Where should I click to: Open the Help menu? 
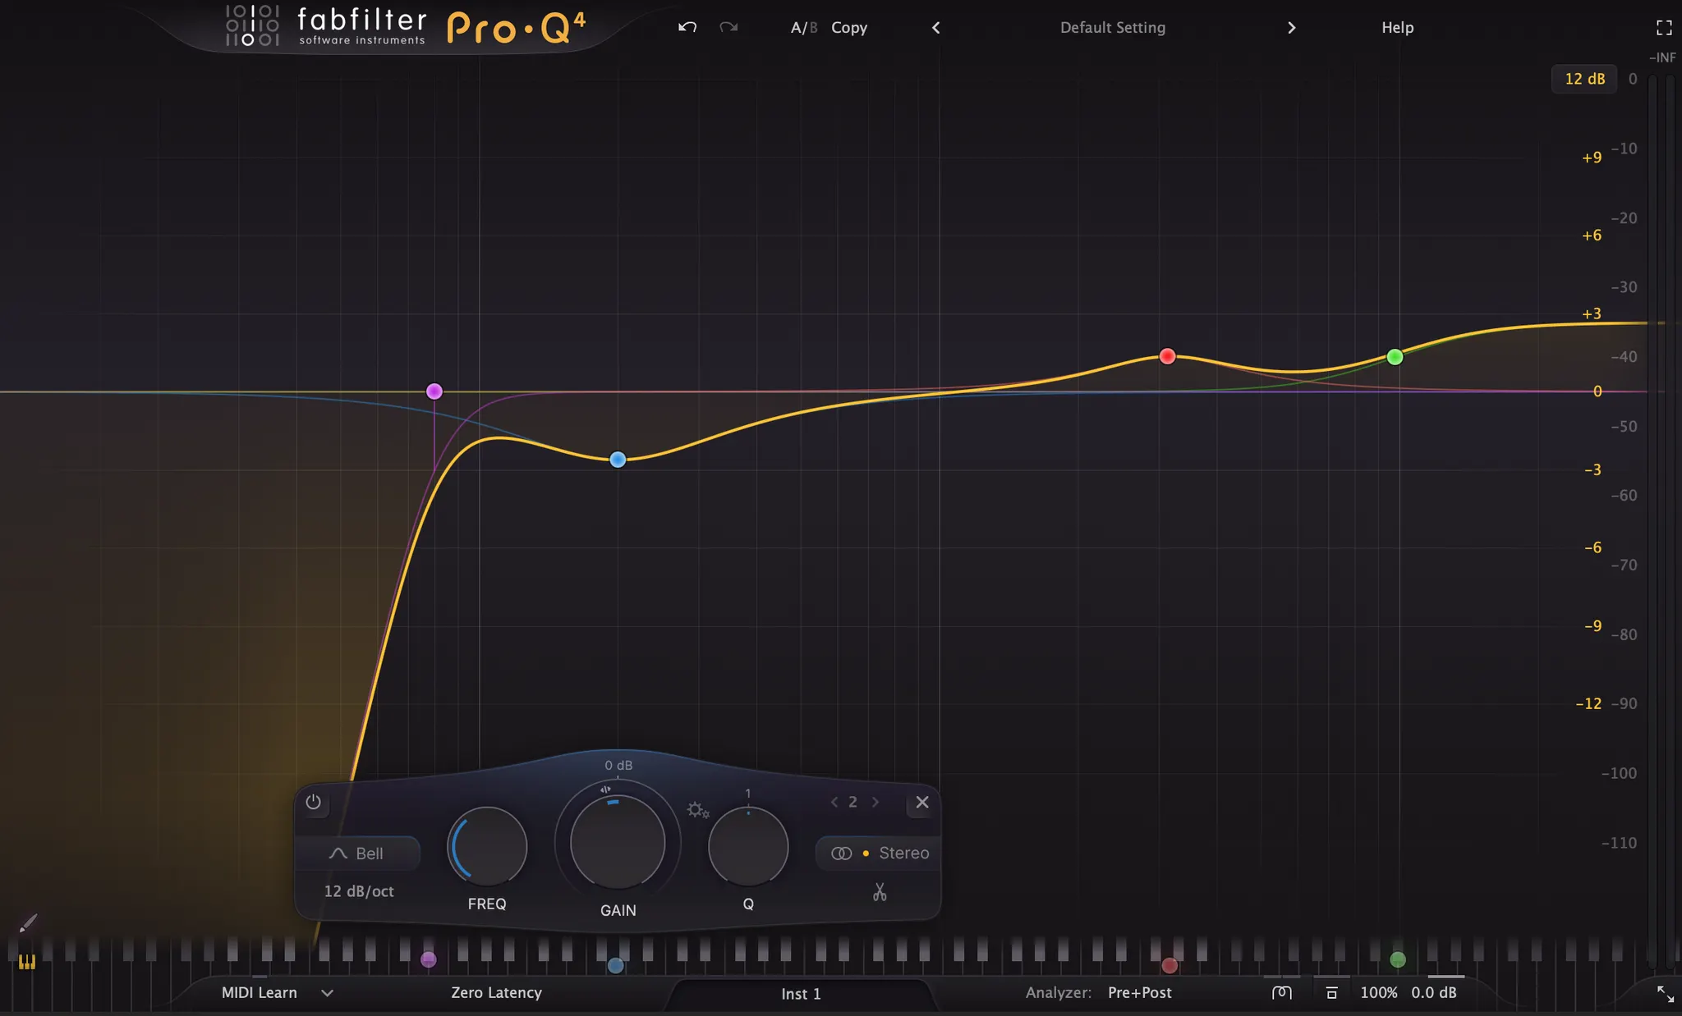[x=1397, y=28]
